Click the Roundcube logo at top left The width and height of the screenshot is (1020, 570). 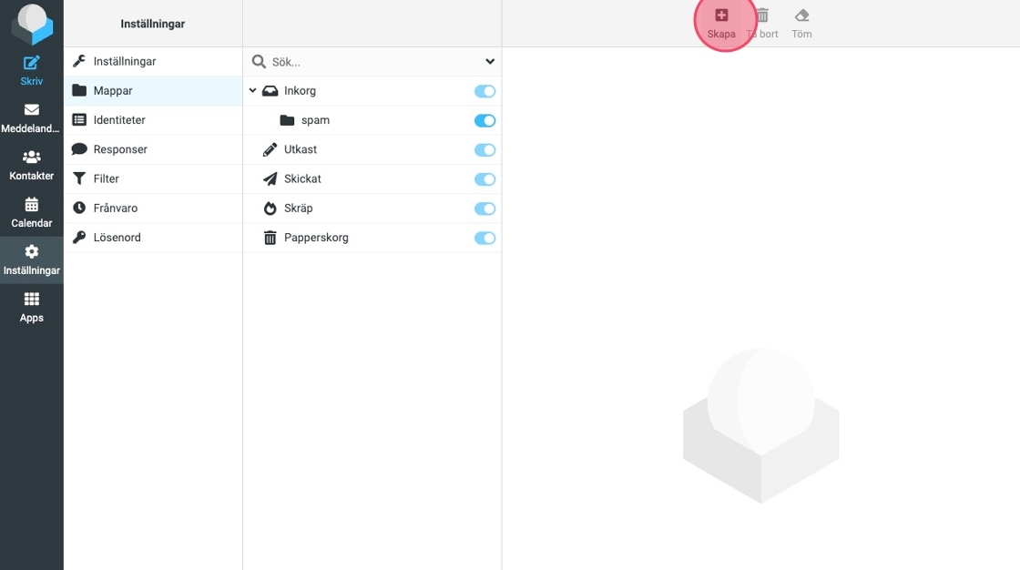pos(32,24)
